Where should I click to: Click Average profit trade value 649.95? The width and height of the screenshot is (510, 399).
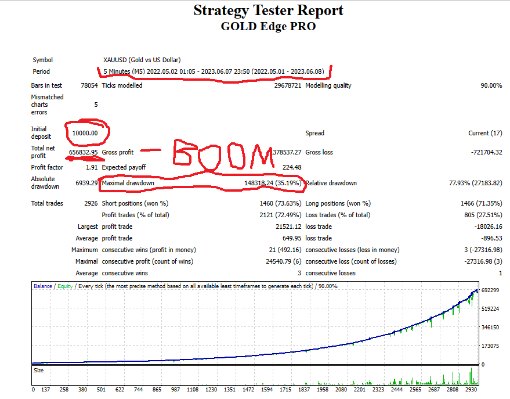pos(292,238)
